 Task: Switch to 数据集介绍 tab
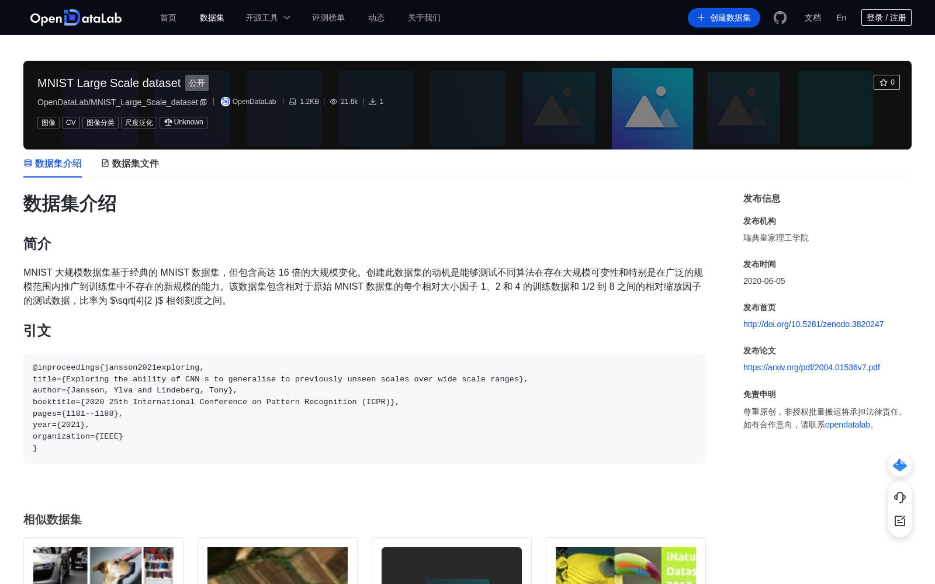click(53, 164)
